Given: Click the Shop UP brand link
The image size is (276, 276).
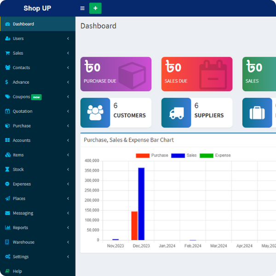Looking at the screenshot, I should tap(37, 8).
